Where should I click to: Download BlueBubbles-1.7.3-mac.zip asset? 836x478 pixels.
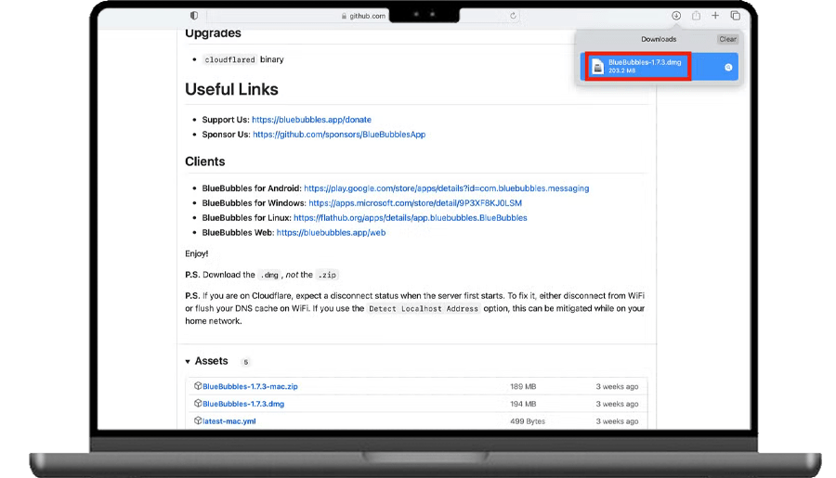[250, 386]
